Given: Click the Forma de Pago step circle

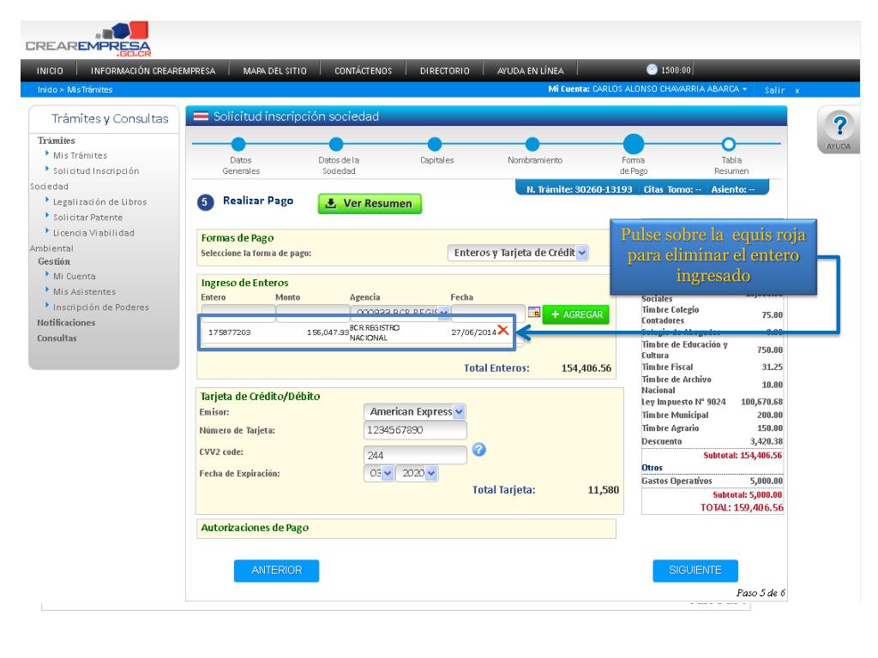Looking at the screenshot, I should tap(634, 144).
